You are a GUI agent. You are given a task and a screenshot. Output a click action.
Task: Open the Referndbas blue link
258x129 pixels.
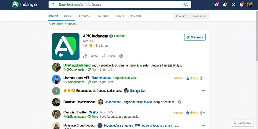pyautogui.click(x=113, y=102)
